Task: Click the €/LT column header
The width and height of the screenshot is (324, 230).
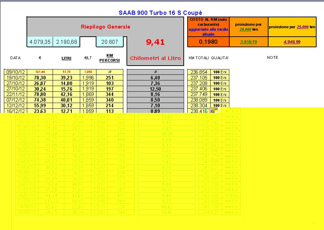Action: 88,58
